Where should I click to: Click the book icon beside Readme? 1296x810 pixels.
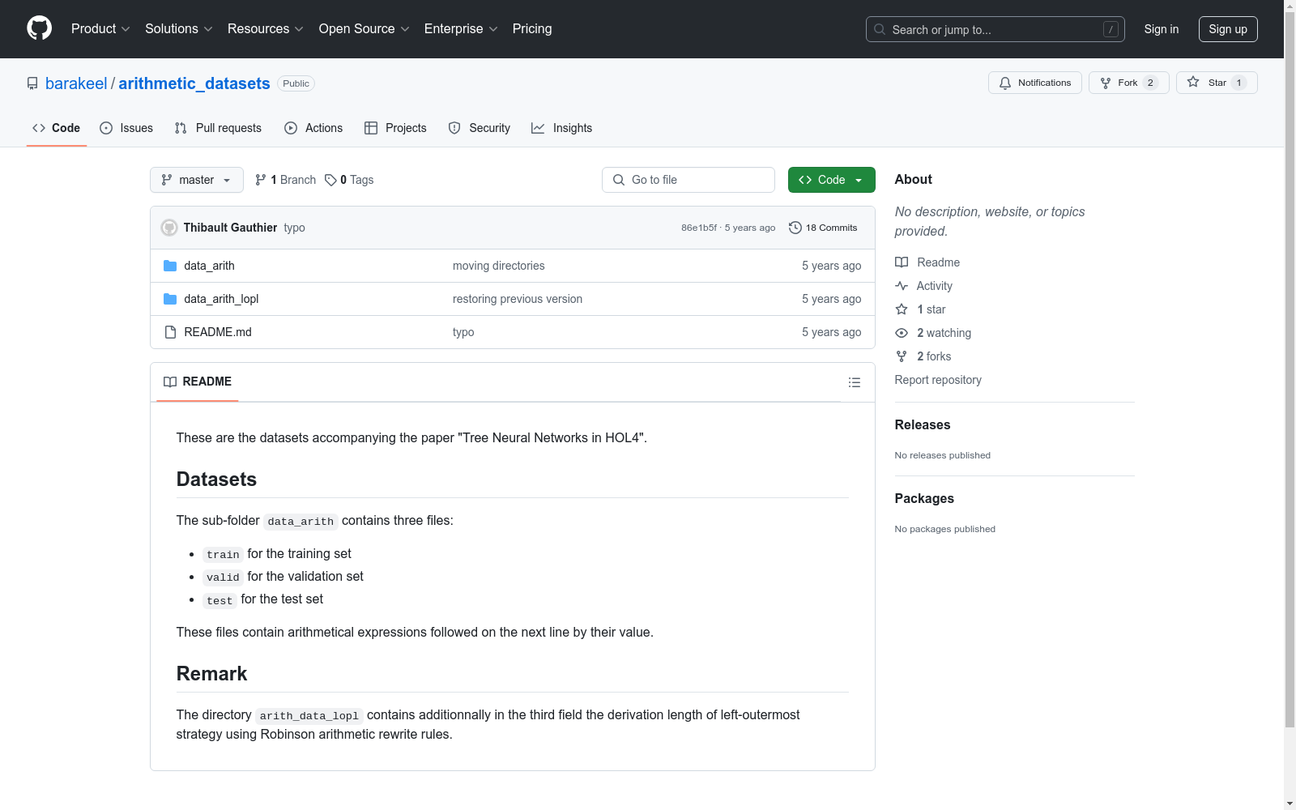(902, 262)
